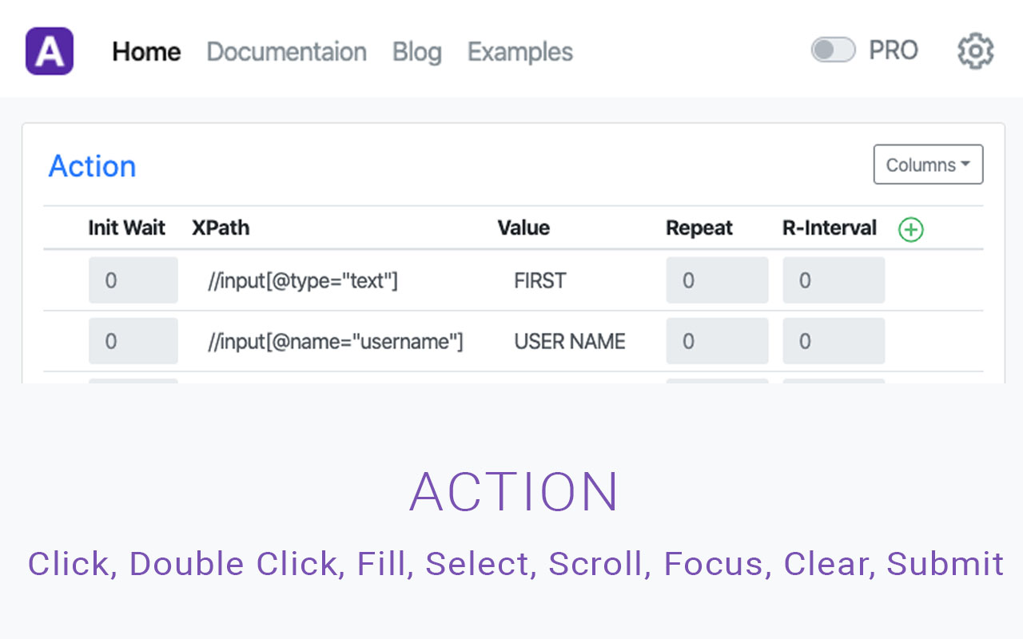Open the settings gear icon
1023x639 pixels.
tap(975, 51)
